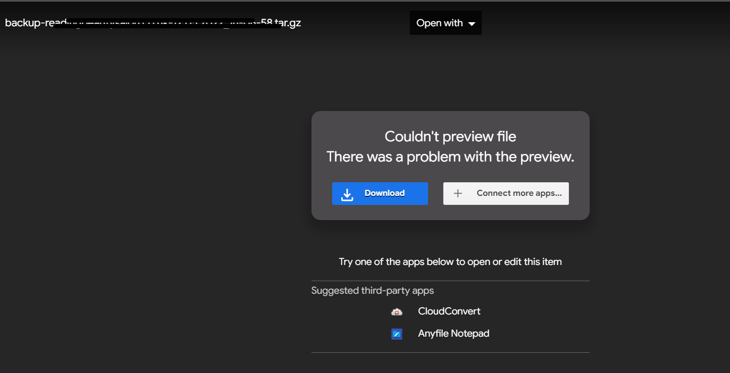Select the CloudConvert app name
This screenshot has width=730, height=373.
click(449, 311)
